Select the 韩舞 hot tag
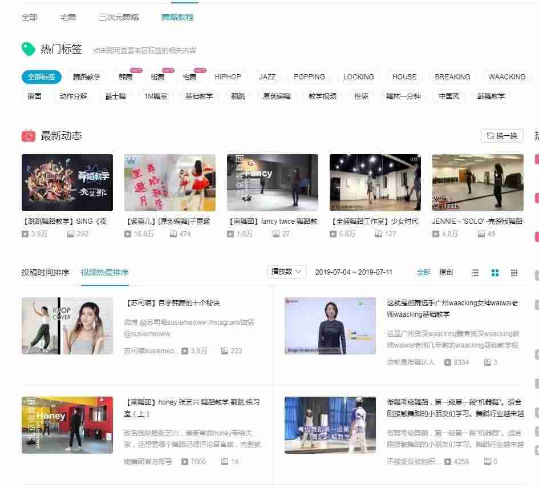The width and height of the screenshot is (539, 488). 125,76
